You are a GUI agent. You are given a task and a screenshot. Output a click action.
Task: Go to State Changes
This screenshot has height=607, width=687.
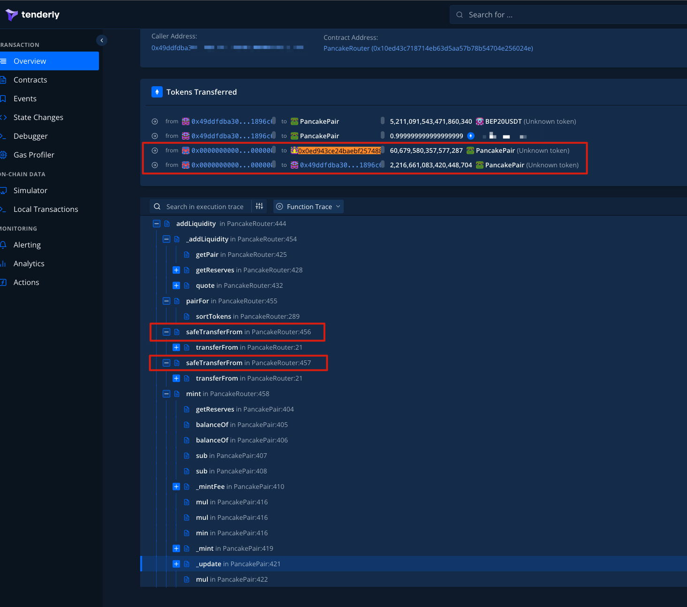(x=38, y=117)
